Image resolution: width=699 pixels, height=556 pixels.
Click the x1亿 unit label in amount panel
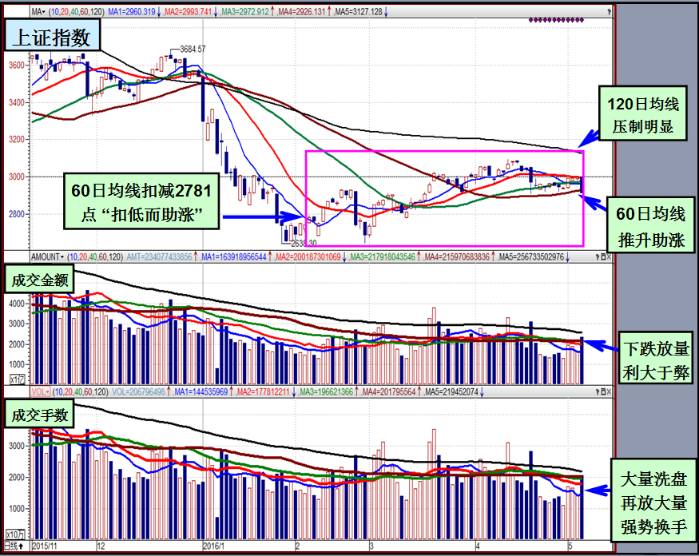tap(18, 379)
